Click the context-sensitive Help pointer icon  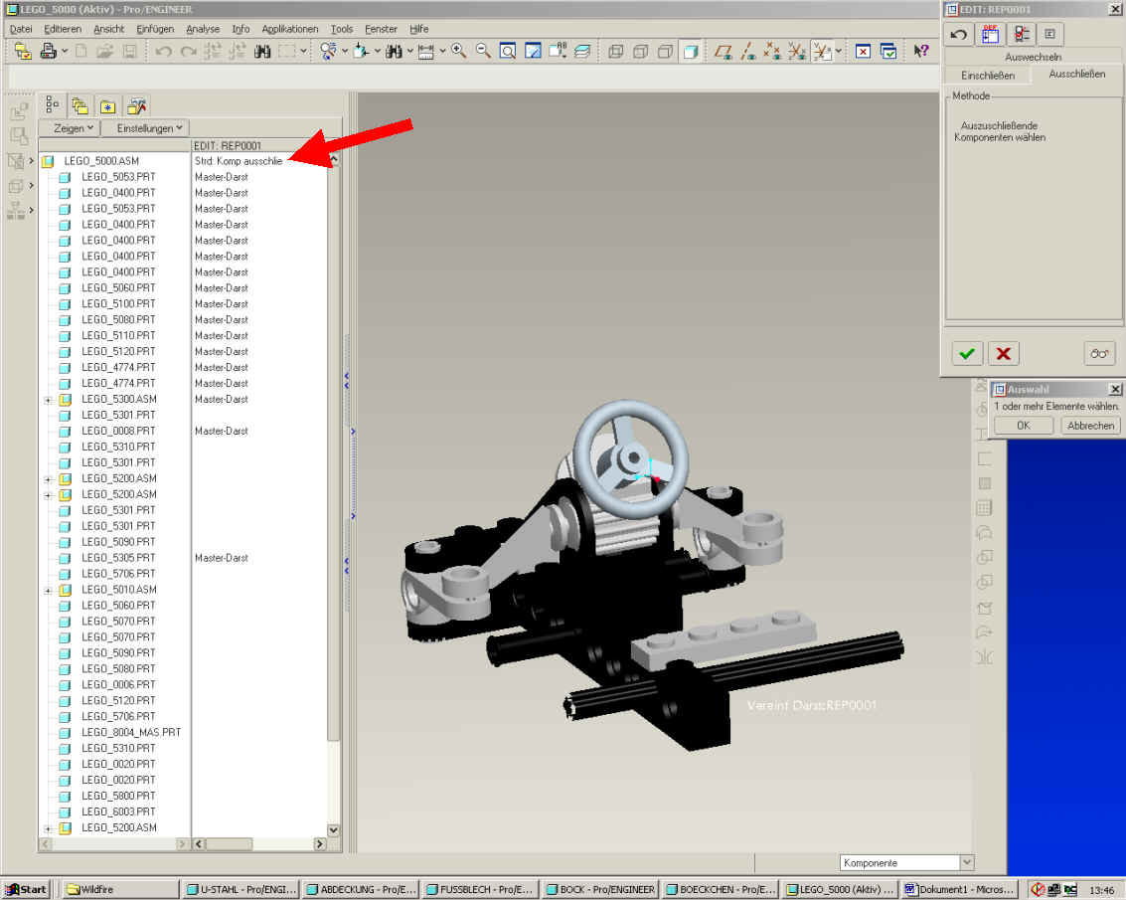pyautogui.click(x=921, y=51)
